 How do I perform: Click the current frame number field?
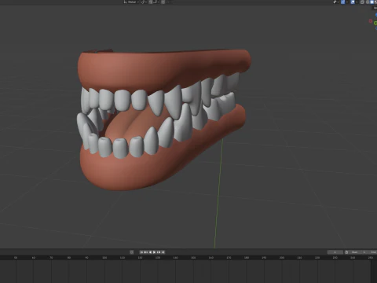coord(335,252)
